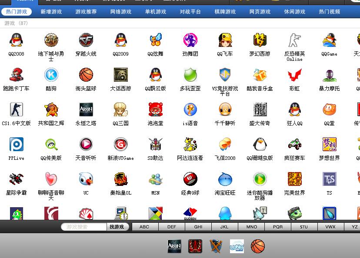The image size is (360, 258).
Task: Click the 找游戏 search button
Action: (117, 227)
